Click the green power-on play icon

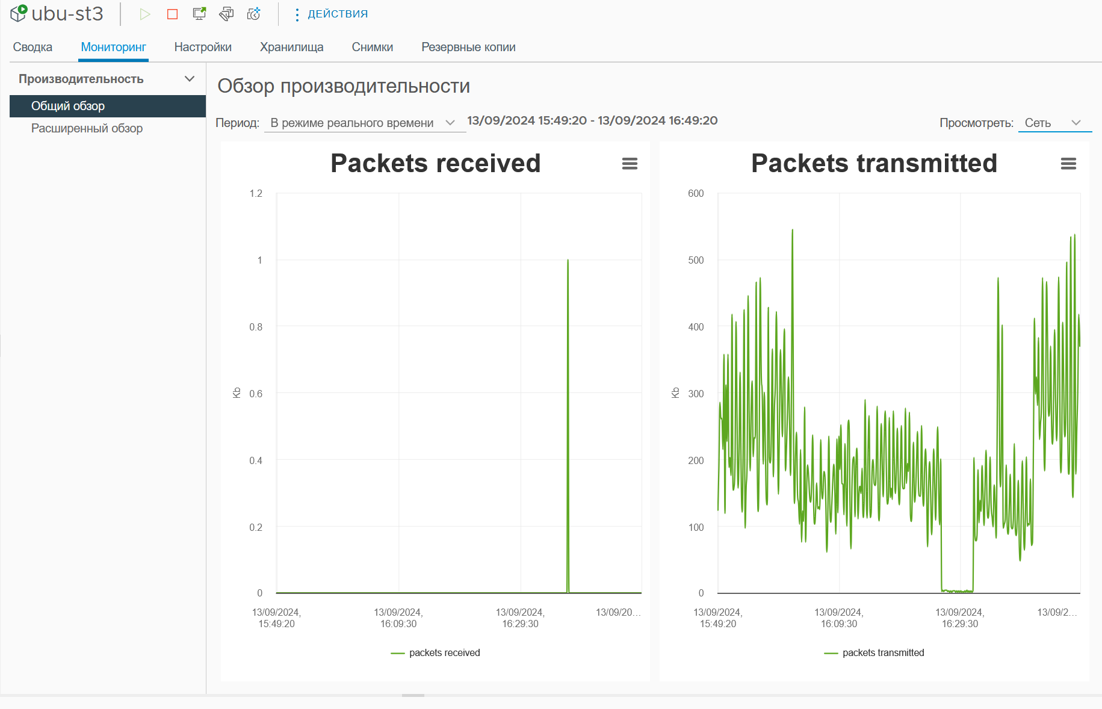point(145,14)
